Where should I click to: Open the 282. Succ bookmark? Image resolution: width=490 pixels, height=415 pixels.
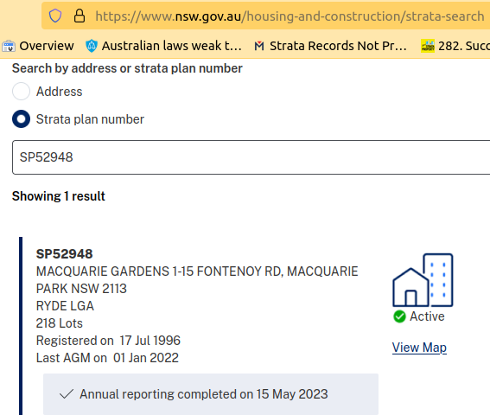coord(455,46)
